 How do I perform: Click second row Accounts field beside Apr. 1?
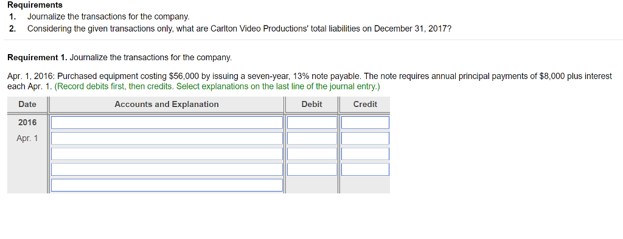pyautogui.click(x=167, y=138)
